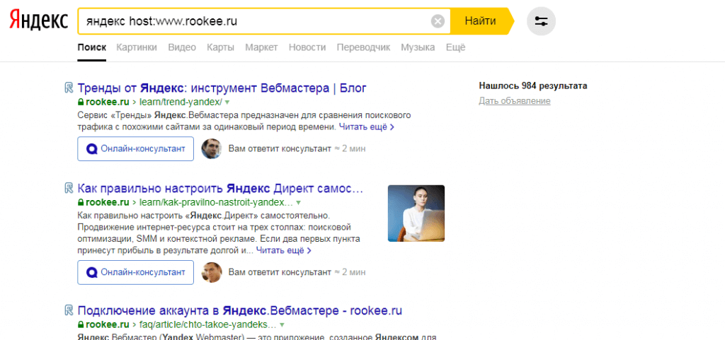725x340 pixels.
Task: Click learn/kak-pravilno-nastroit-yandex URL path
Action: (x=217, y=203)
